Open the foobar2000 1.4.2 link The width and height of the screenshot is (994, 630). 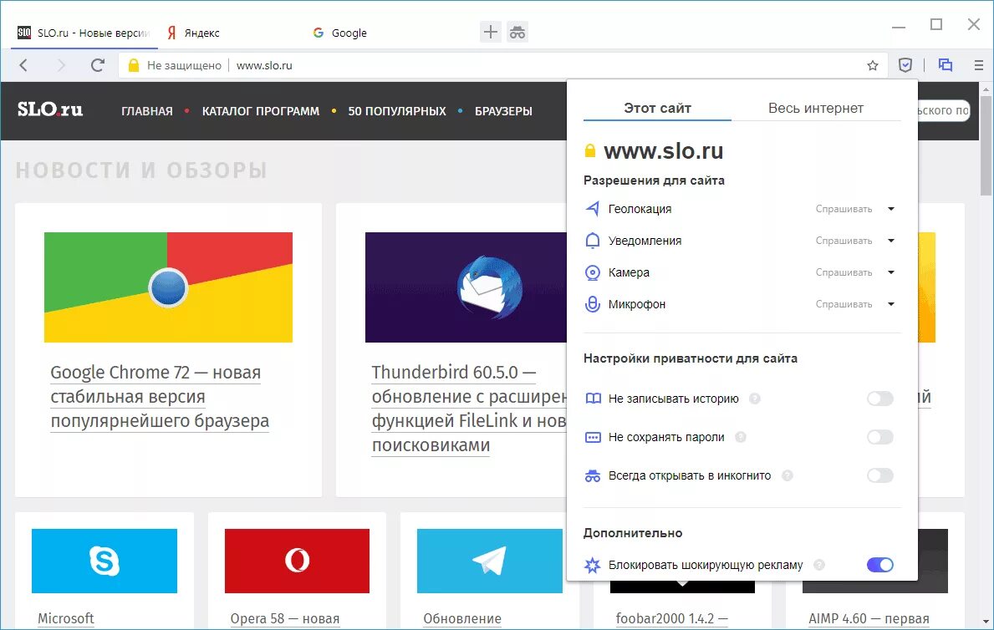point(672,618)
